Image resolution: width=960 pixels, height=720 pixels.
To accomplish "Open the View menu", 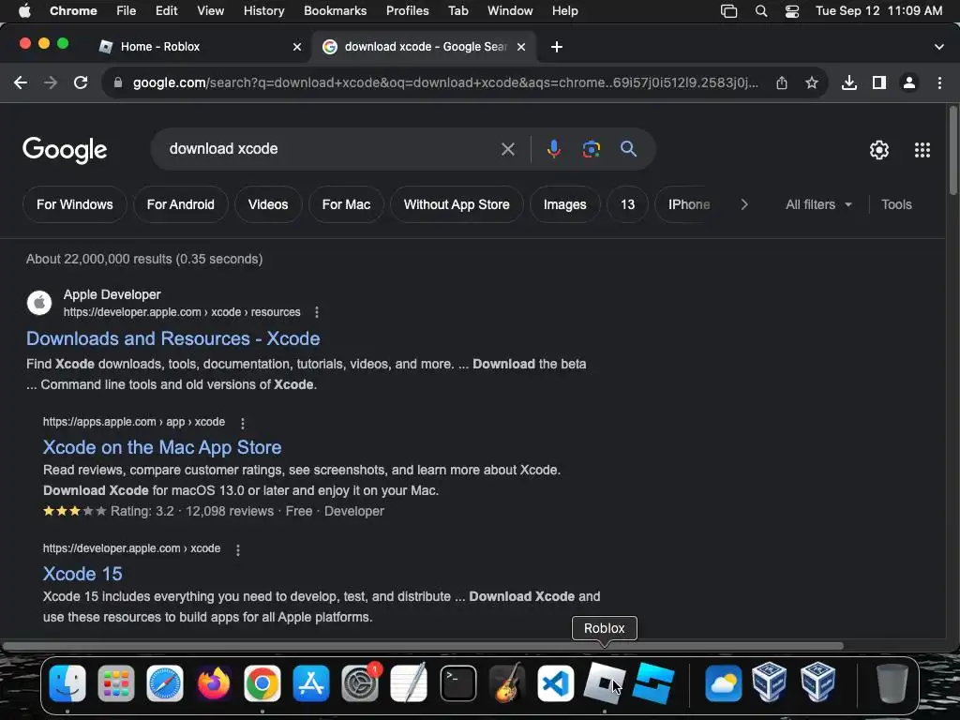I will point(210,11).
